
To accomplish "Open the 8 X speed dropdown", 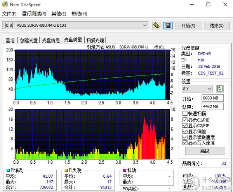I will pos(197,89).
